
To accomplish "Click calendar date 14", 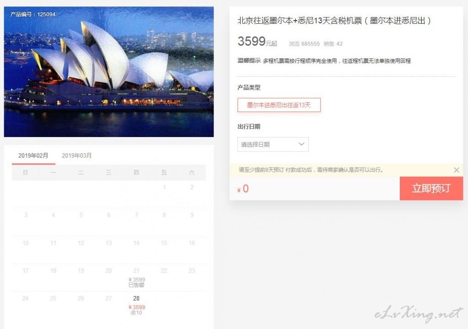I will pyautogui.click(x=136, y=243).
